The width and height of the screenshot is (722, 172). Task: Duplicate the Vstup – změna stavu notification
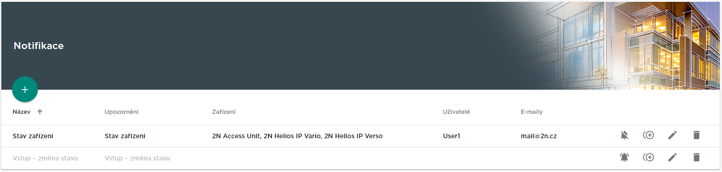click(x=648, y=157)
